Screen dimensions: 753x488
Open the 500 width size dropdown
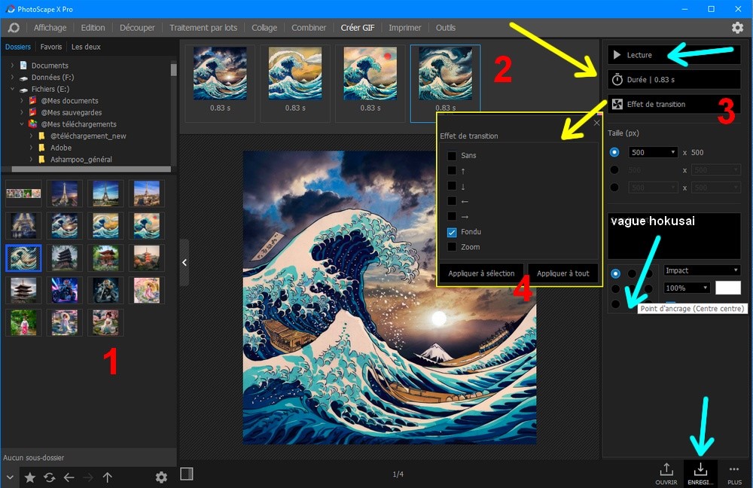653,152
